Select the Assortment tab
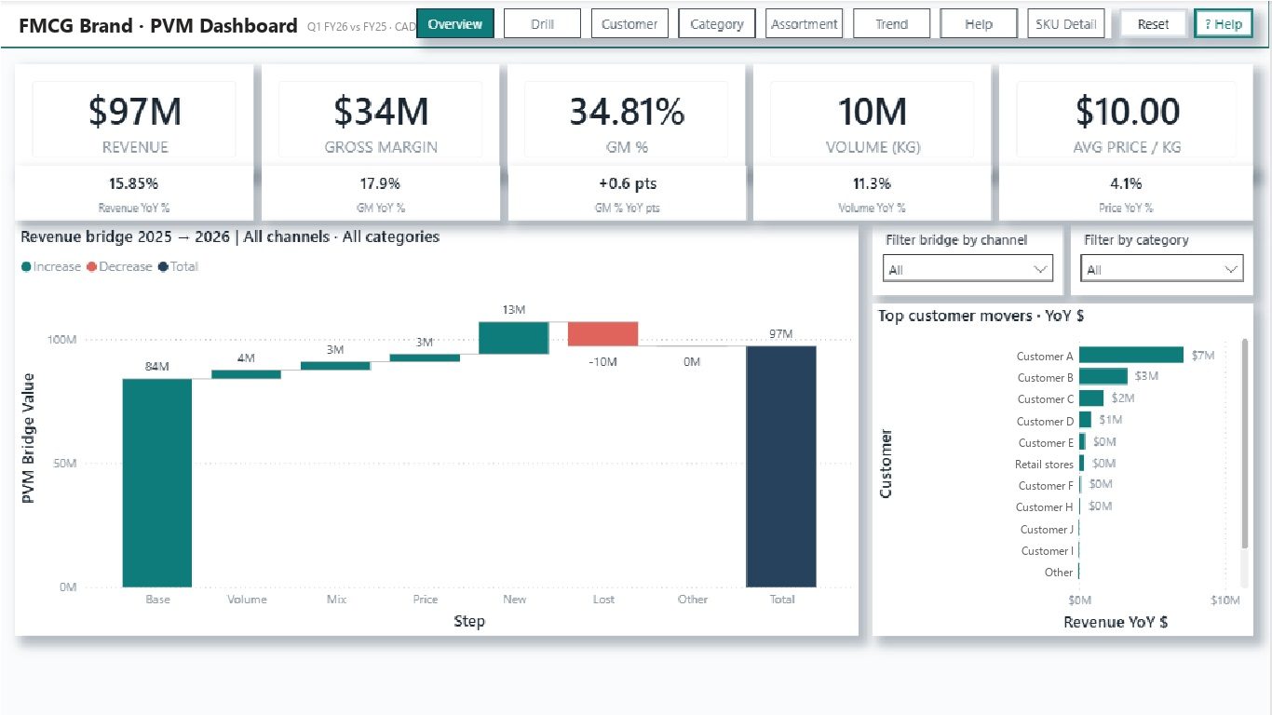The image size is (1272, 715). (x=805, y=24)
